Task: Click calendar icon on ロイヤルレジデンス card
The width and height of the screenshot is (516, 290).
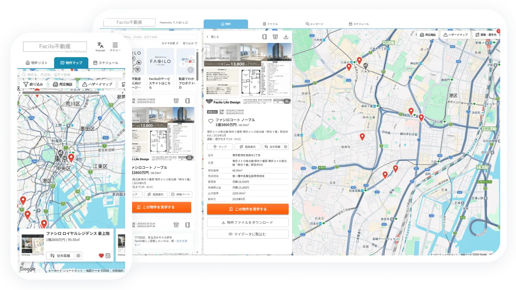Action: click(108, 256)
